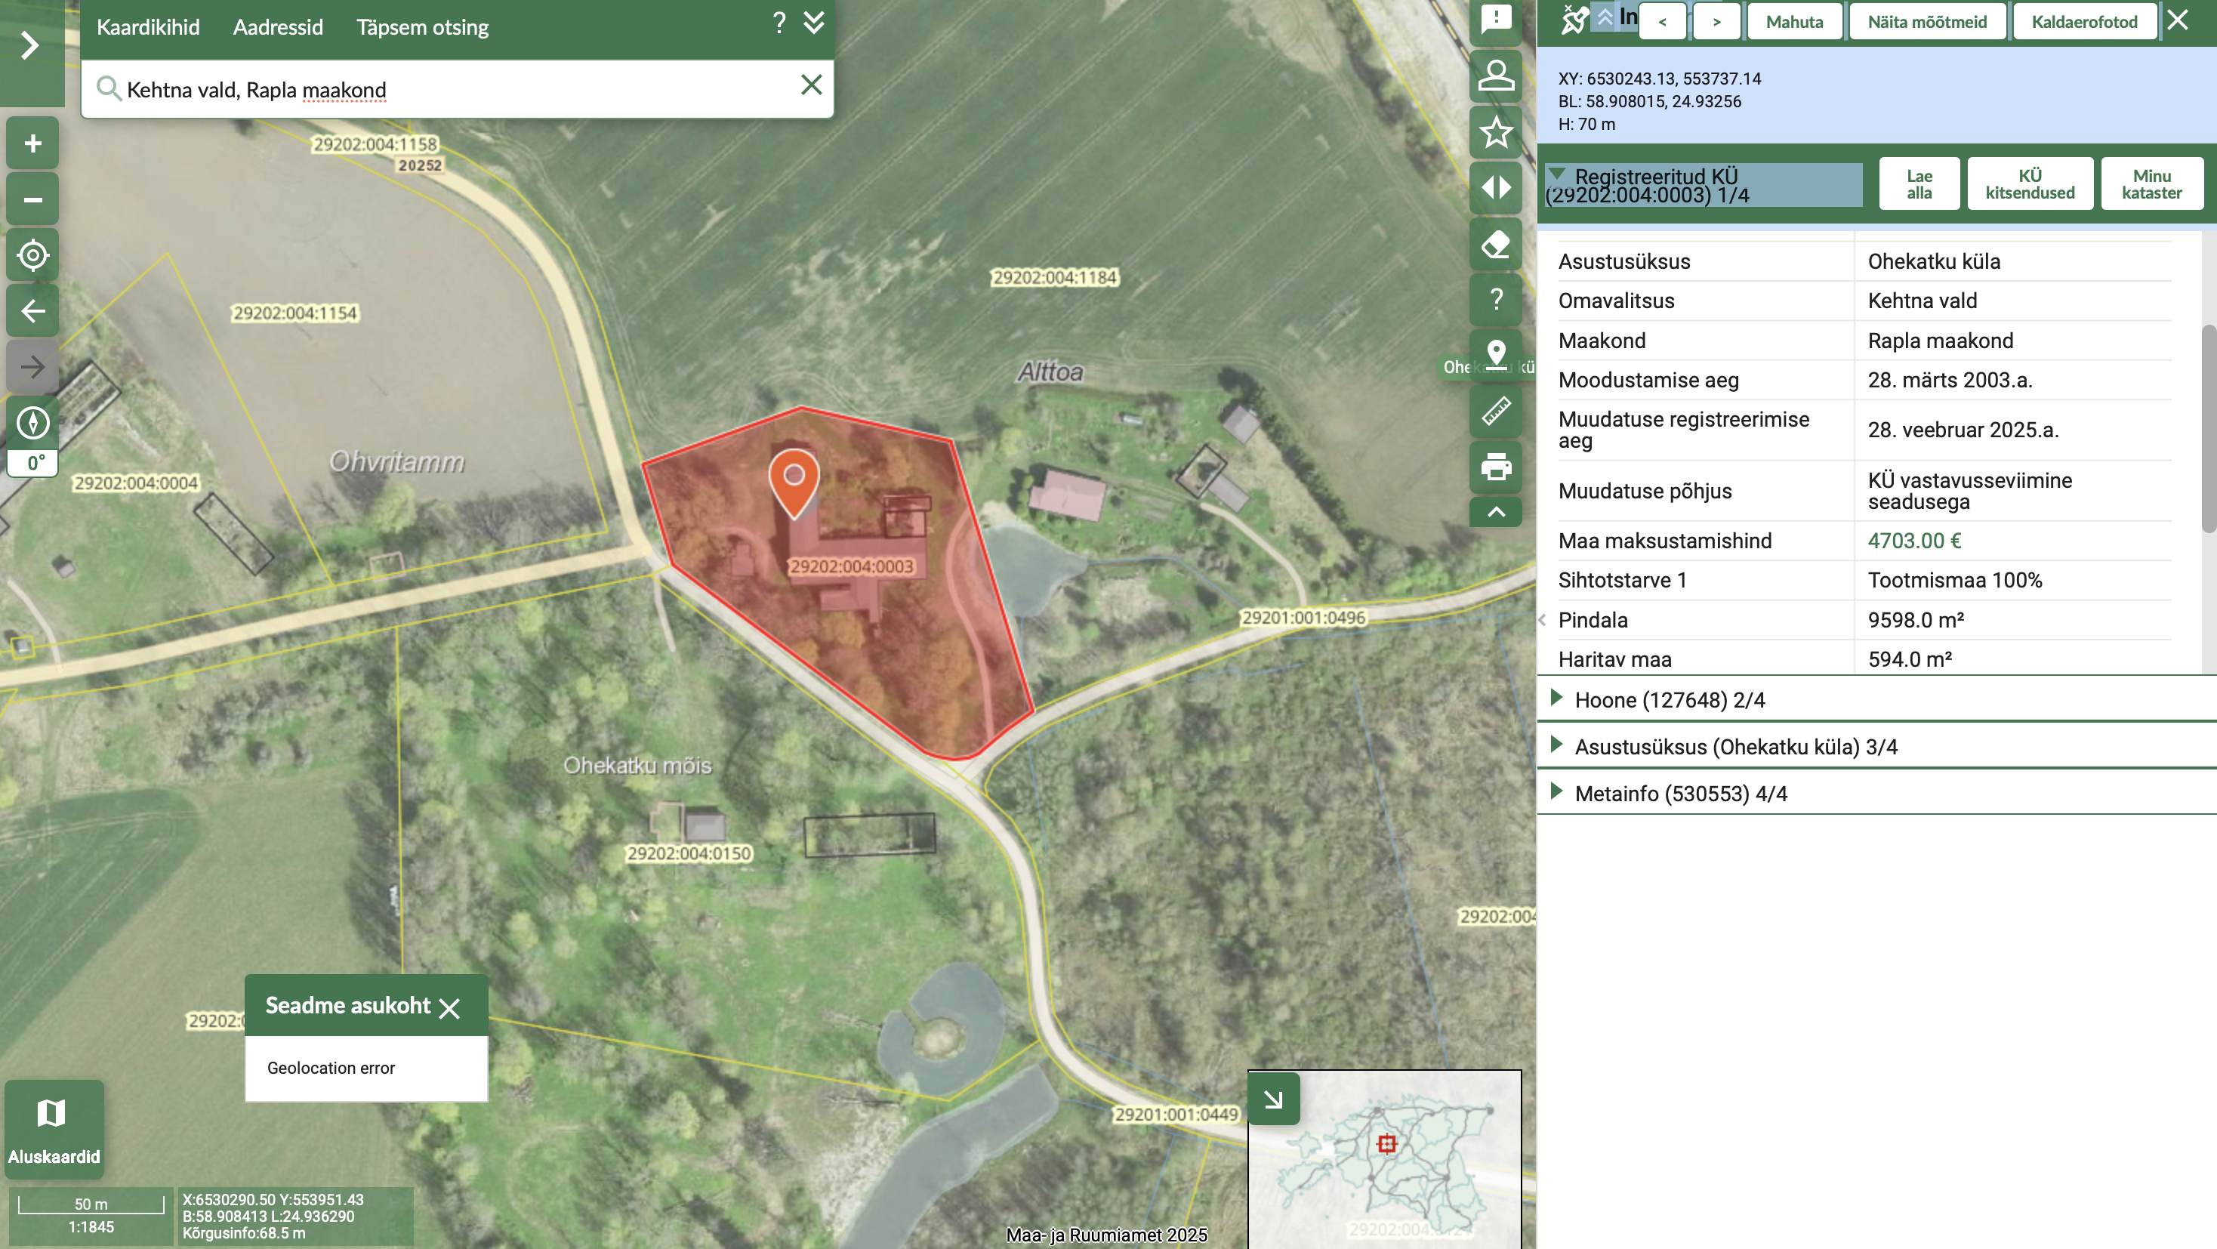Open the search panel help question mark
Viewport: 2217px width, 1249px height.
[x=779, y=23]
